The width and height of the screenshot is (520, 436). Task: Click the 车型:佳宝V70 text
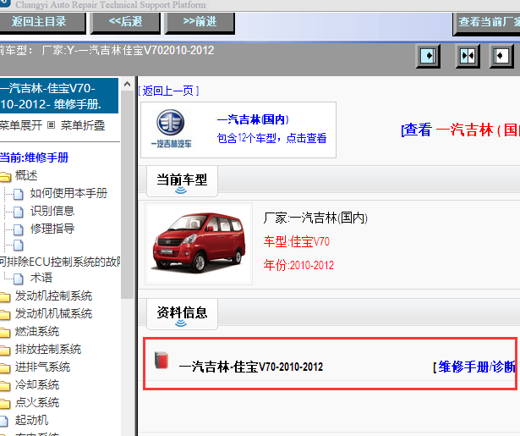pos(297,242)
